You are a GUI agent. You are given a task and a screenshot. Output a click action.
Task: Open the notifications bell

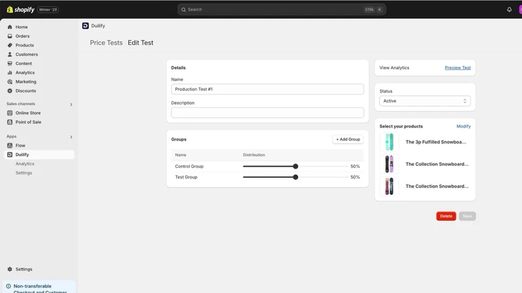(509, 10)
